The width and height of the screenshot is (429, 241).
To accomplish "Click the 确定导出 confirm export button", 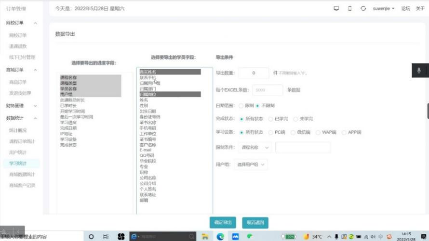I will pyautogui.click(x=223, y=223).
